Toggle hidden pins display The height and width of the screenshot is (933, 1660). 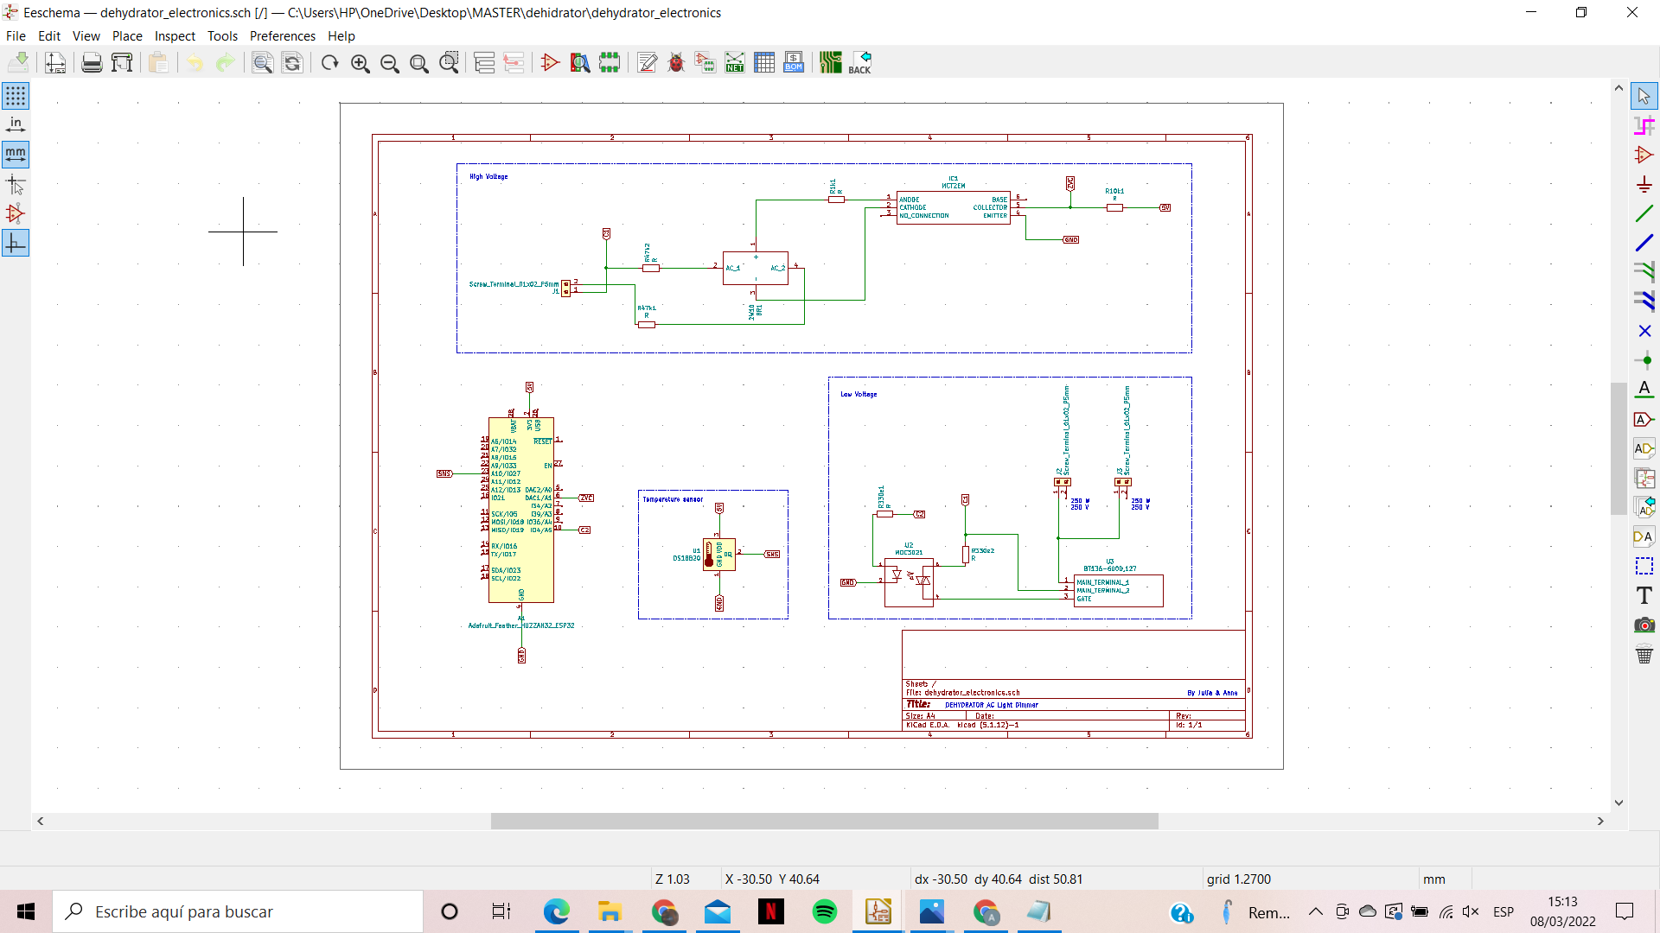coord(16,213)
